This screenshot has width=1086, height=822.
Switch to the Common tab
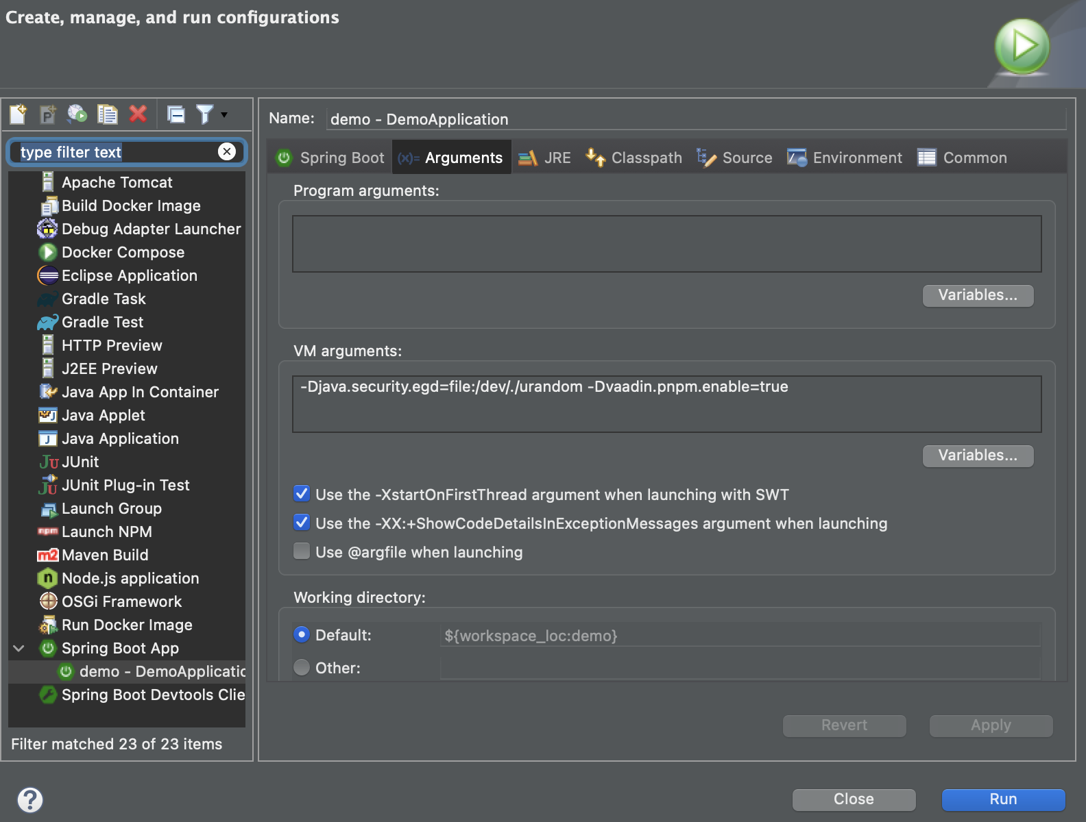(x=962, y=158)
